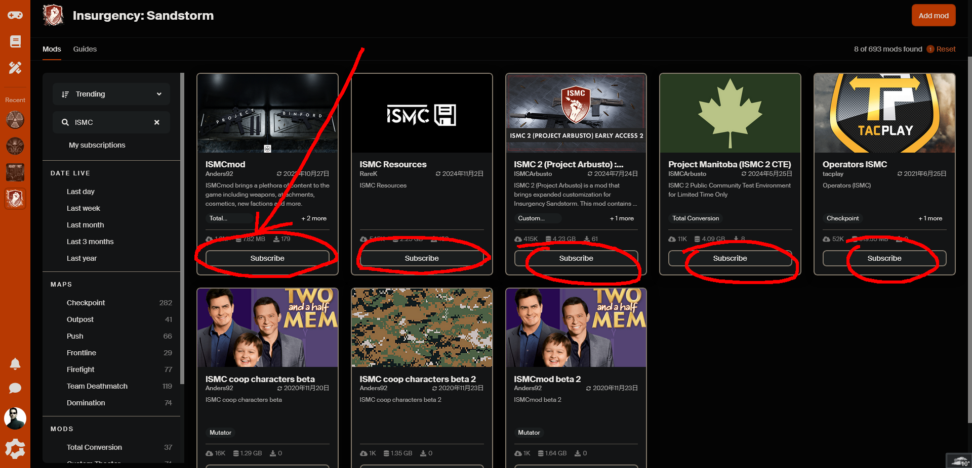Open author RareK on ISMC Resources card

click(368, 174)
